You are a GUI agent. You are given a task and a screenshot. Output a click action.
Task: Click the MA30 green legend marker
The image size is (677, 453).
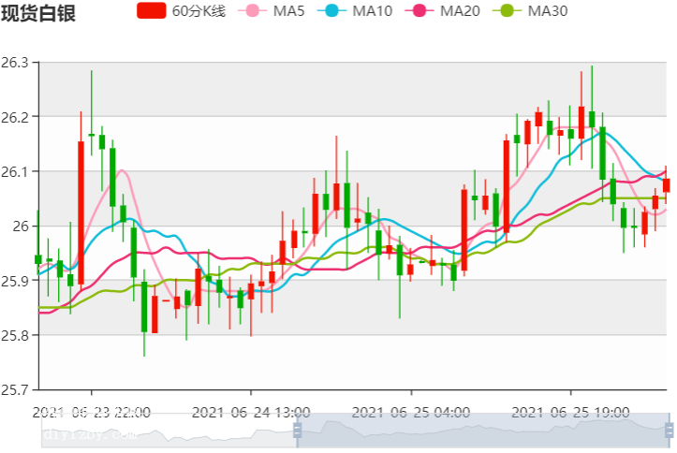pos(508,11)
